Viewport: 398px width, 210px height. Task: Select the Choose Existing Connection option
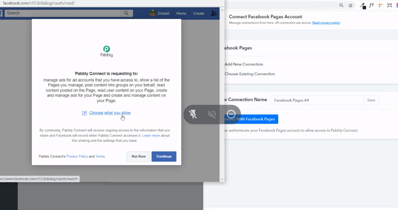(x=250, y=74)
